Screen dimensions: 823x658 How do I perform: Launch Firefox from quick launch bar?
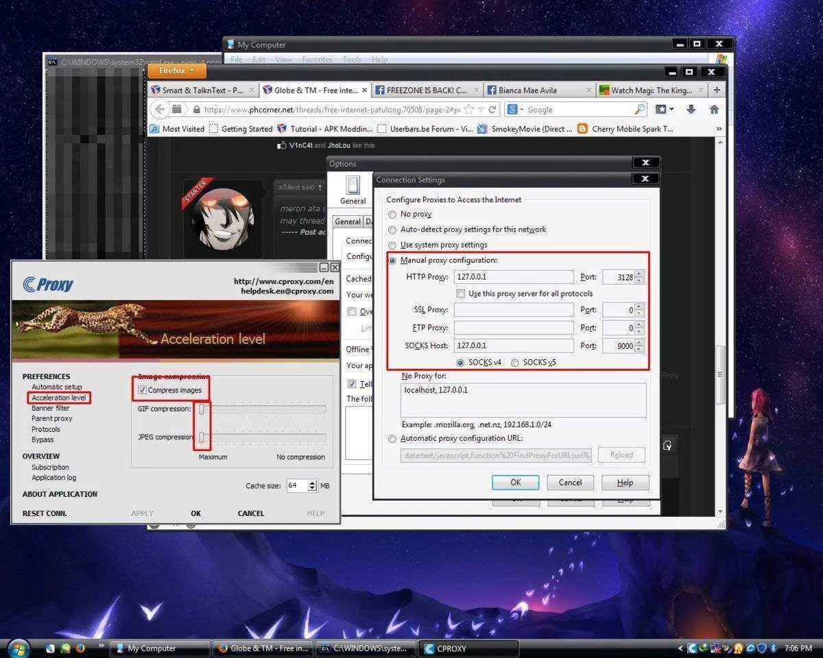(x=80, y=647)
